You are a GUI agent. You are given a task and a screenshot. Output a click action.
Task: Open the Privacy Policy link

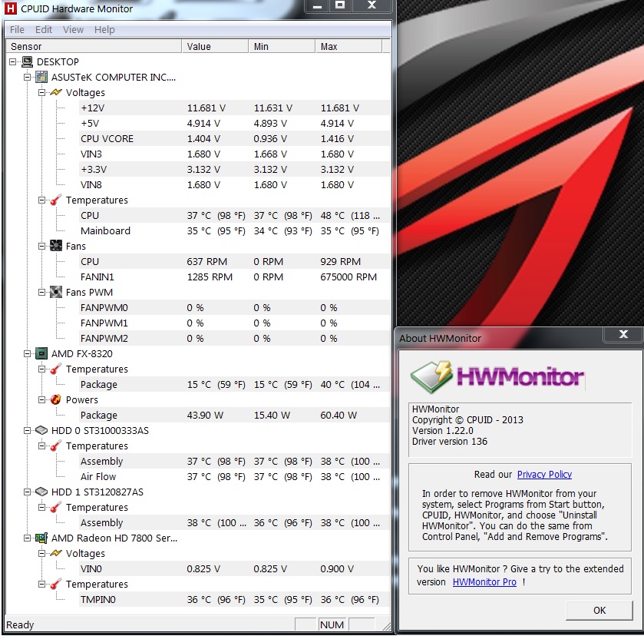(544, 475)
